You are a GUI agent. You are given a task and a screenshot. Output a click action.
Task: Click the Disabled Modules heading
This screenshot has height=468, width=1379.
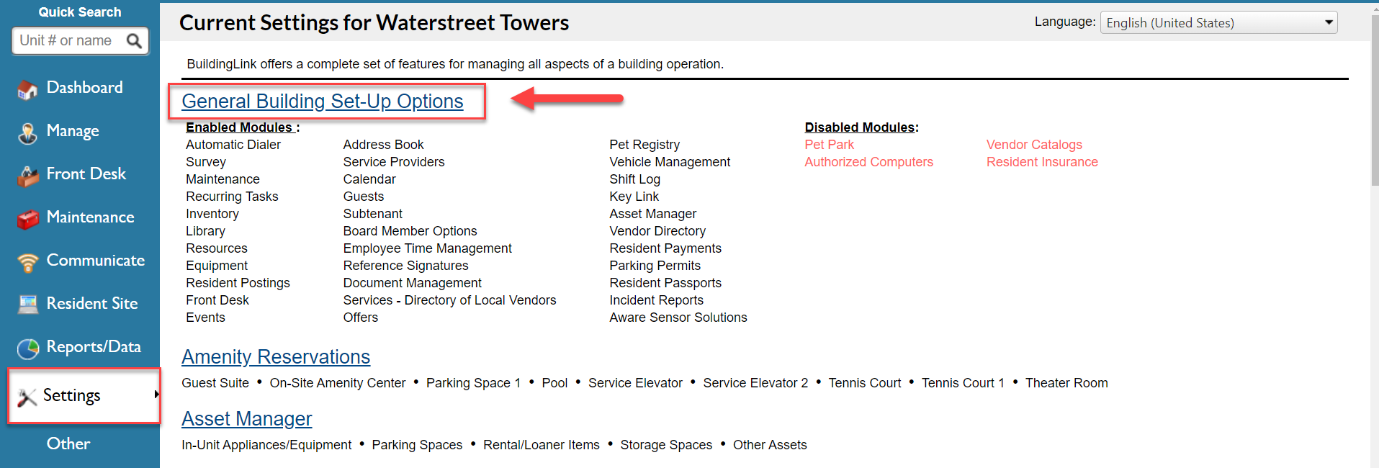[x=861, y=127]
